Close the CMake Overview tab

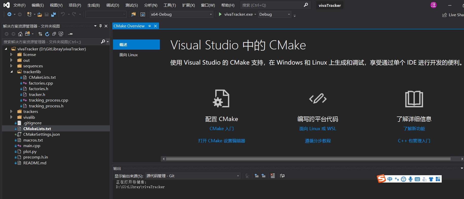click(x=155, y=26)
